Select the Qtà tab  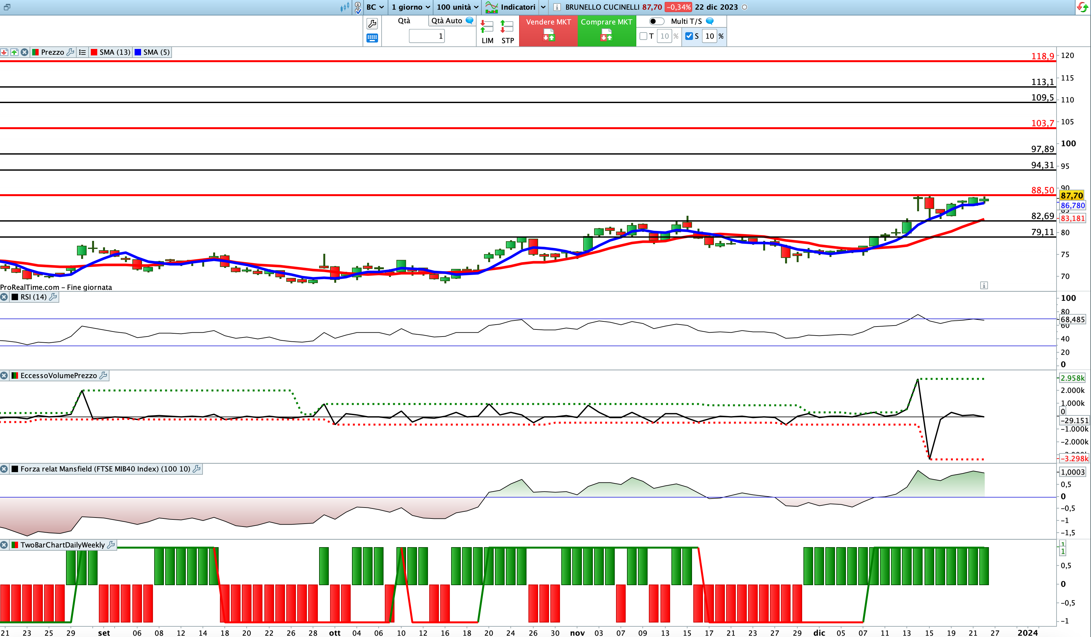(404, 20)
